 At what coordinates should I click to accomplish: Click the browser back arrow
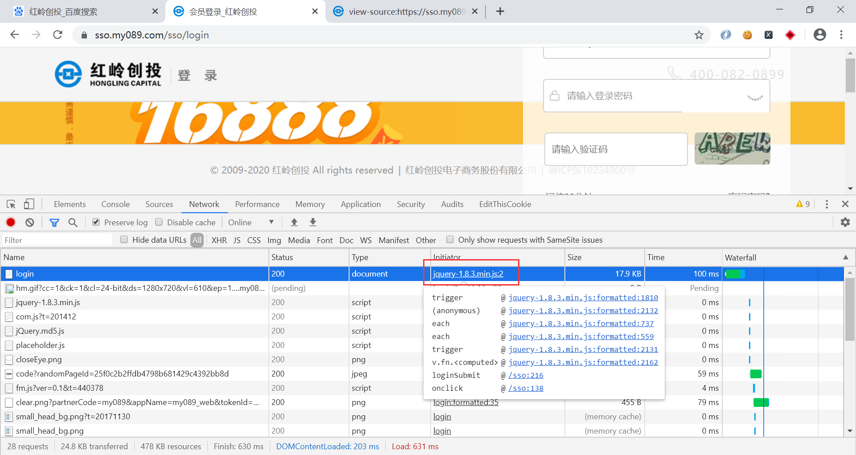[x=15, y=35]
